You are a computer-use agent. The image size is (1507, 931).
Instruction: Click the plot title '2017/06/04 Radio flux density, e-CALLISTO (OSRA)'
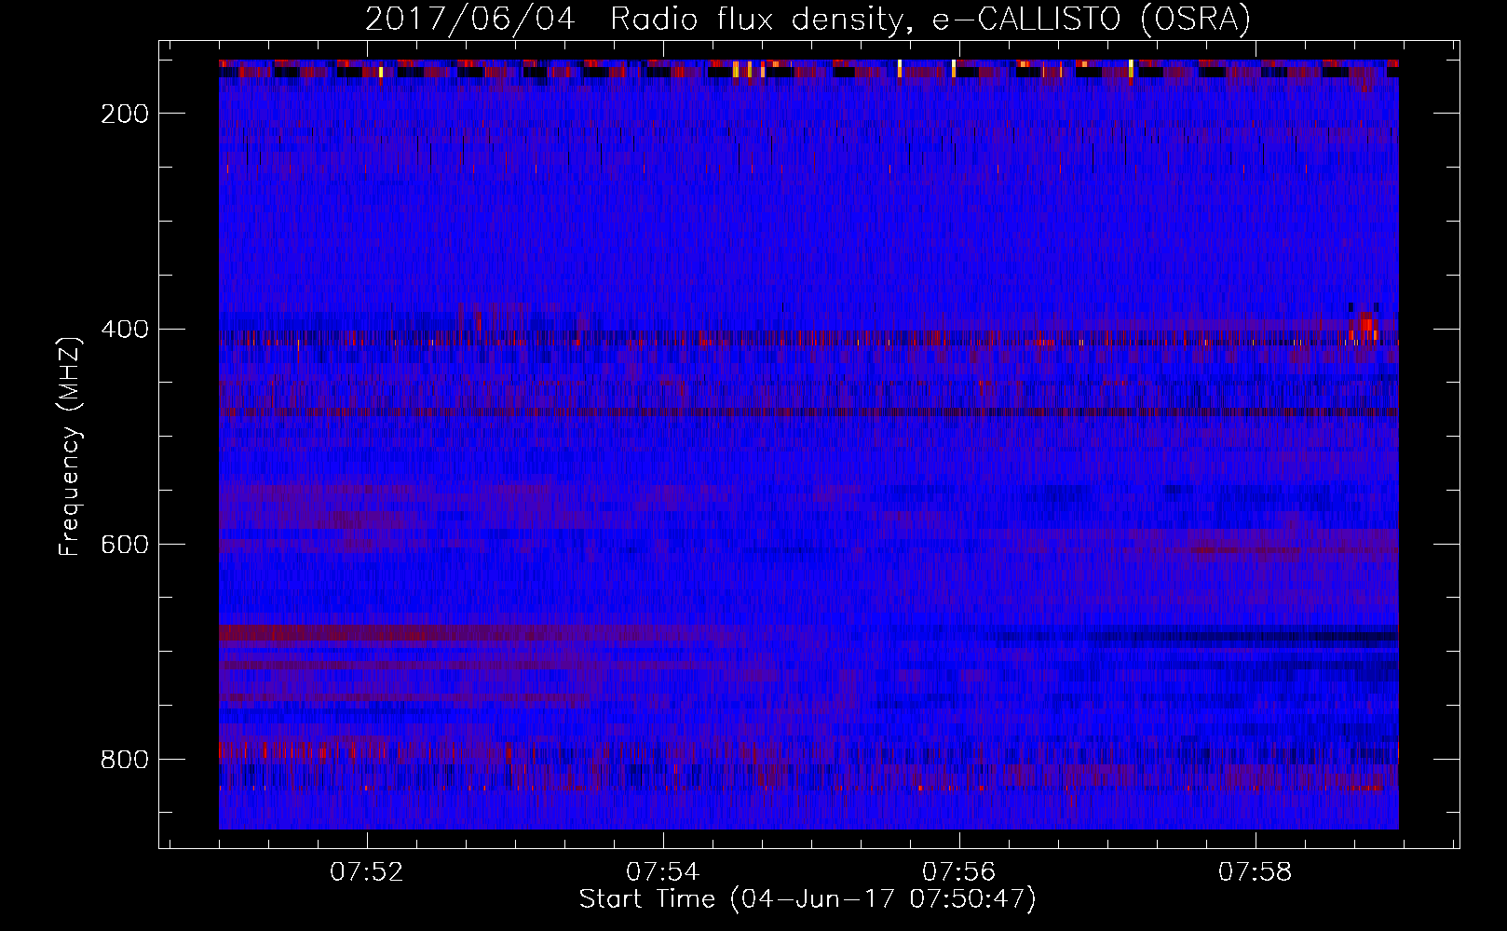(808, 19)
